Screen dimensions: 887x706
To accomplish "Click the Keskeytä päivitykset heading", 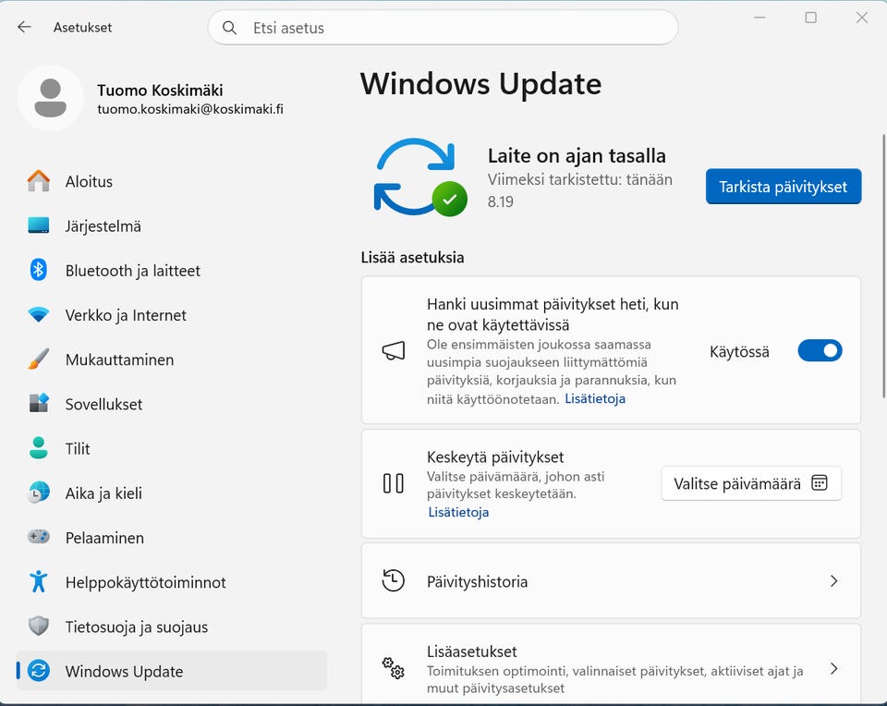I will click(495, 457).
